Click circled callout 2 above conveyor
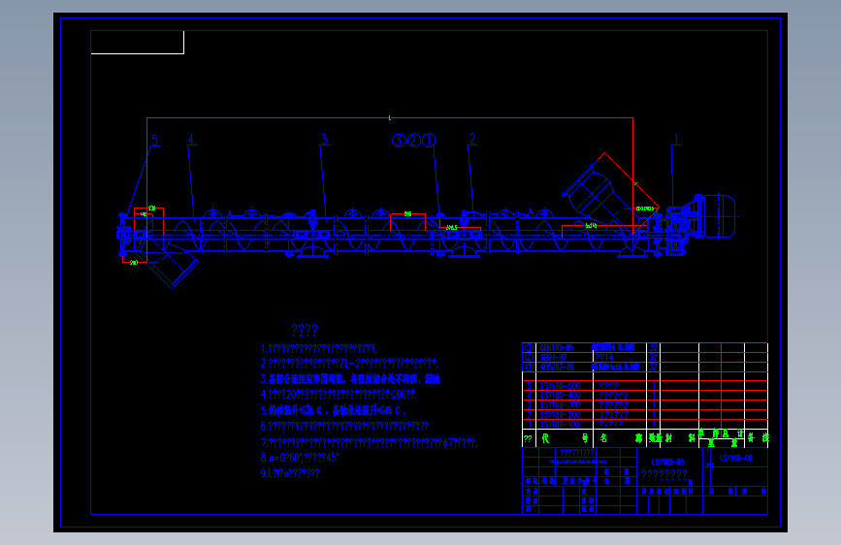This screenshot has width=841, height=545. pos(413,141)
